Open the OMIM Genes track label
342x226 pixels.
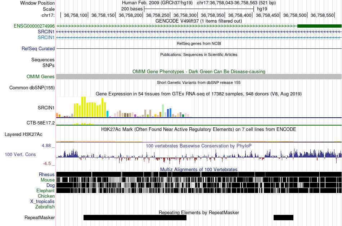[x=40, y=76]
